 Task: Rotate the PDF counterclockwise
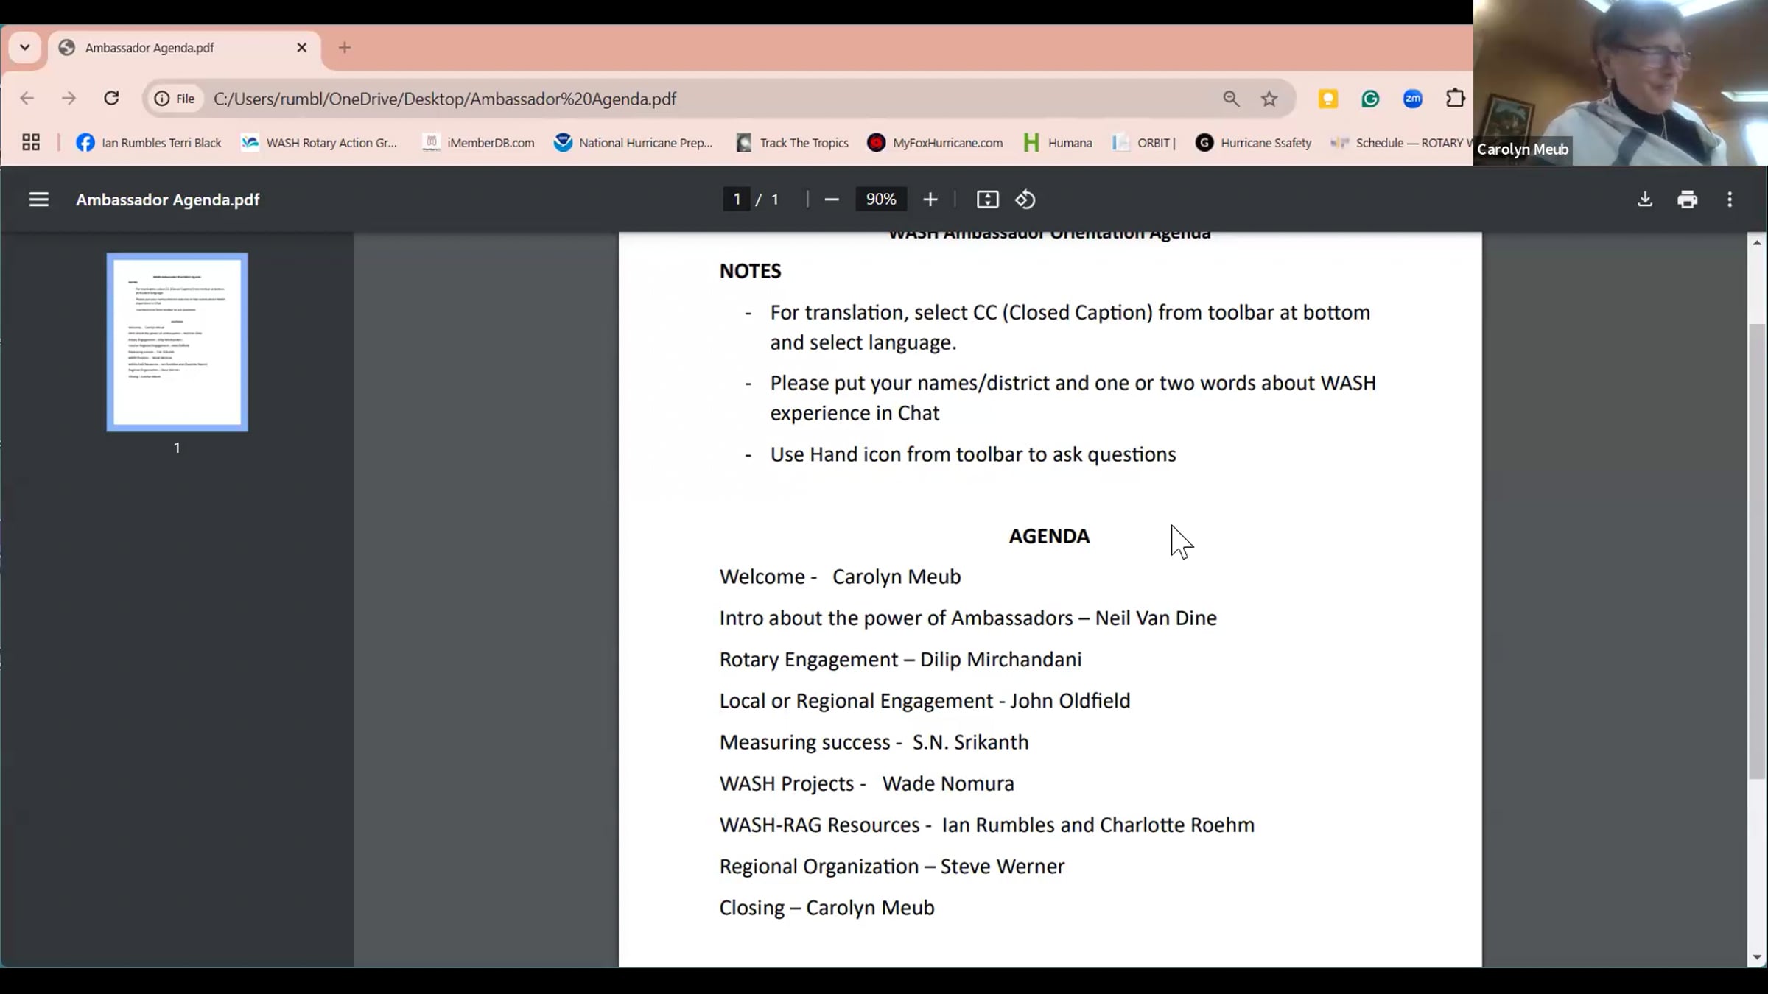[1025, 200]
